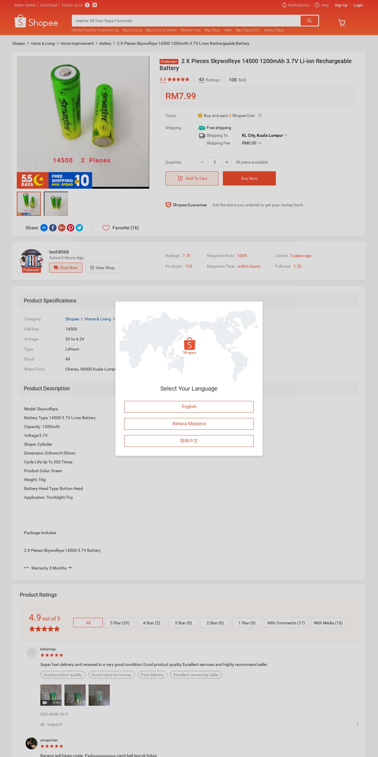
Task: Click Sign Up link
Action: click(341, 5)
